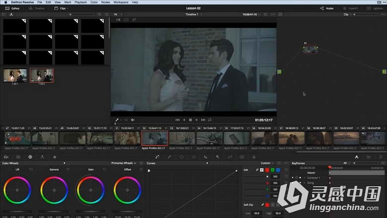Open the Motion Effects palette
Screen dimensions: 387x218
point(55,157)
